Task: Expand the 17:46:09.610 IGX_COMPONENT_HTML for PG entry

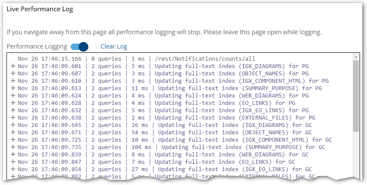Action: [13, 81]
